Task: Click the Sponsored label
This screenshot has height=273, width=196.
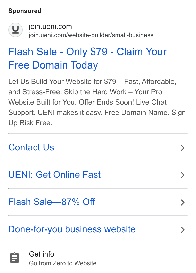Action: [x=25, y=11]
